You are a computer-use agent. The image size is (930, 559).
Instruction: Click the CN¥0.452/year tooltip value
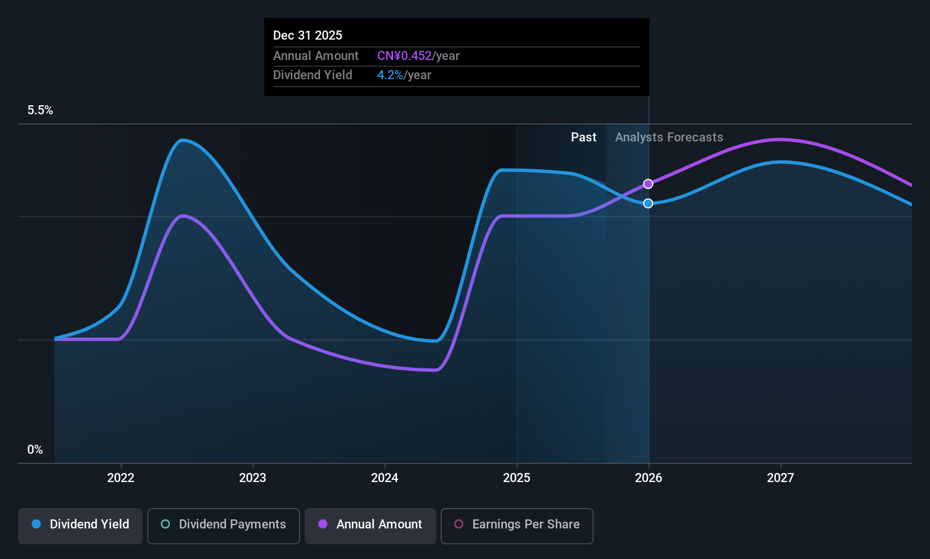[x=419, y=56]
